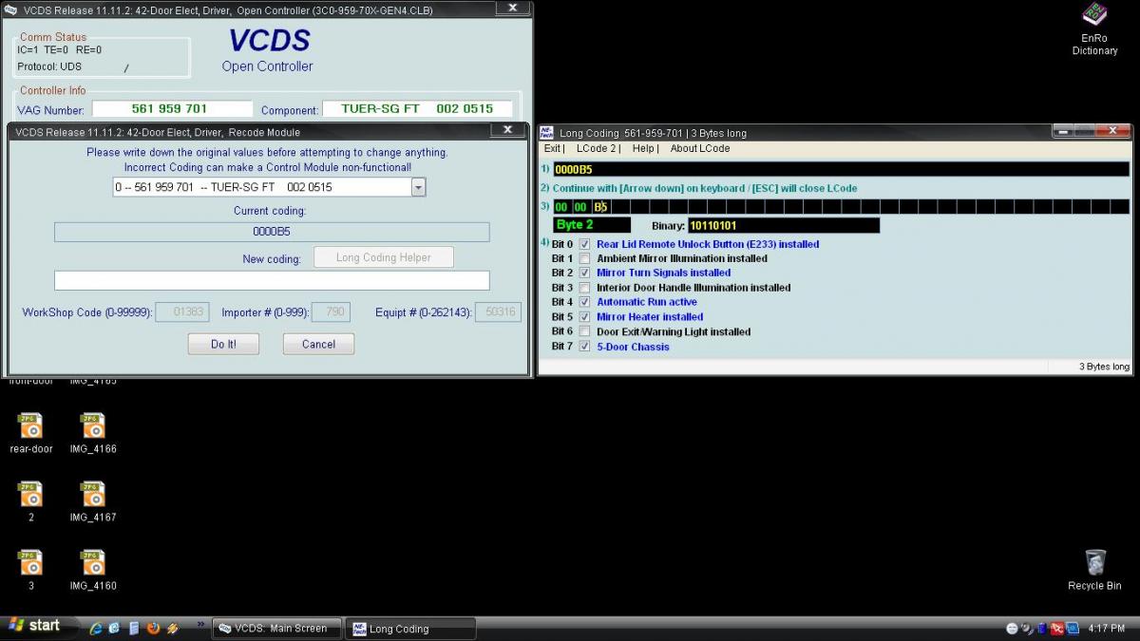Open the controller selection dropdown arrow
The width and height of the screenshot is (1140, 641).
click(x=418, y=187)
